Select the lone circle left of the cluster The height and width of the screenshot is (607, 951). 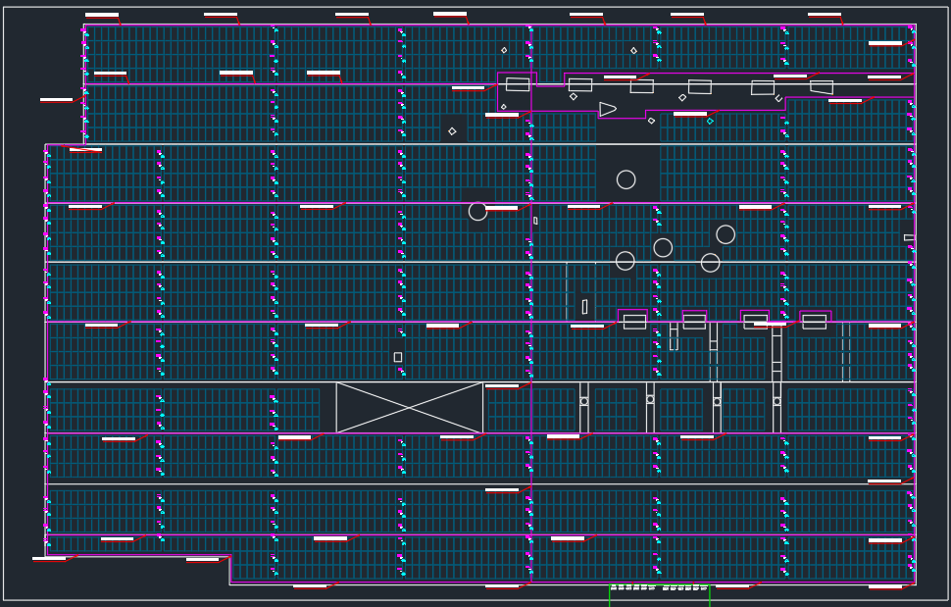coord(477,211)
